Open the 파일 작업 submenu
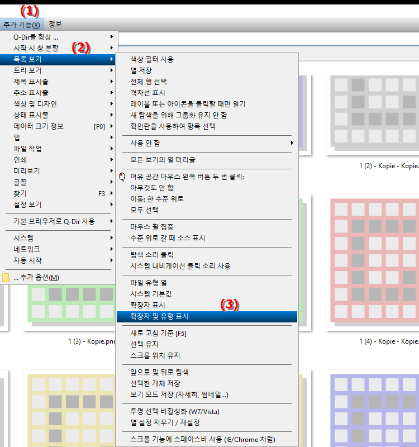Viewport: 419px width, 447px height. click(58, 149)
